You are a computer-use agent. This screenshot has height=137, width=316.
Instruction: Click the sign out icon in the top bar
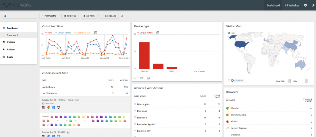pos(313,6)
